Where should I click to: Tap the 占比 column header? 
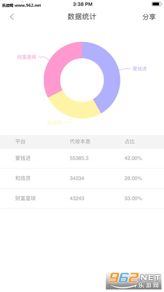click(x=129, y=141)
